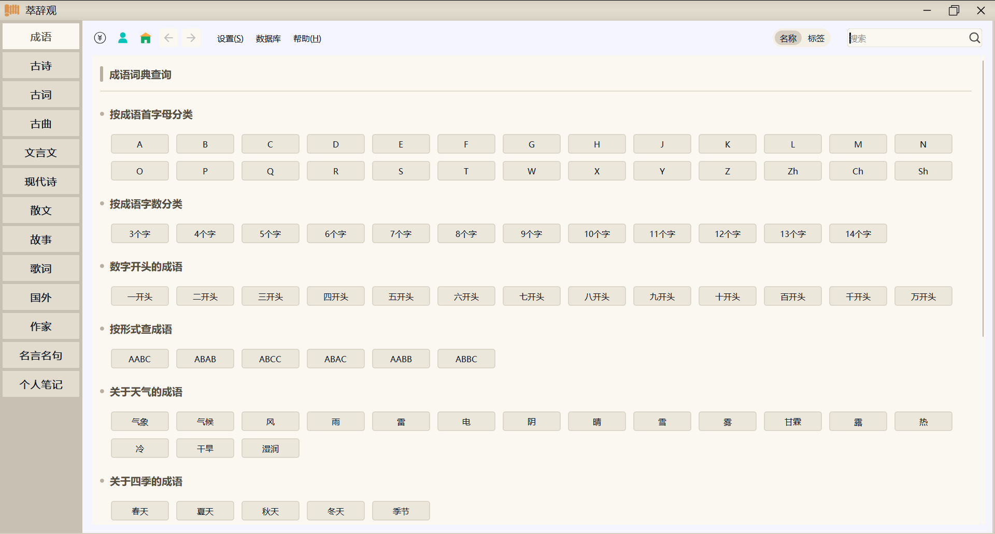Show idioms with 一开头
The width and height of the screenshot is (995, 534).
(140, 296)
